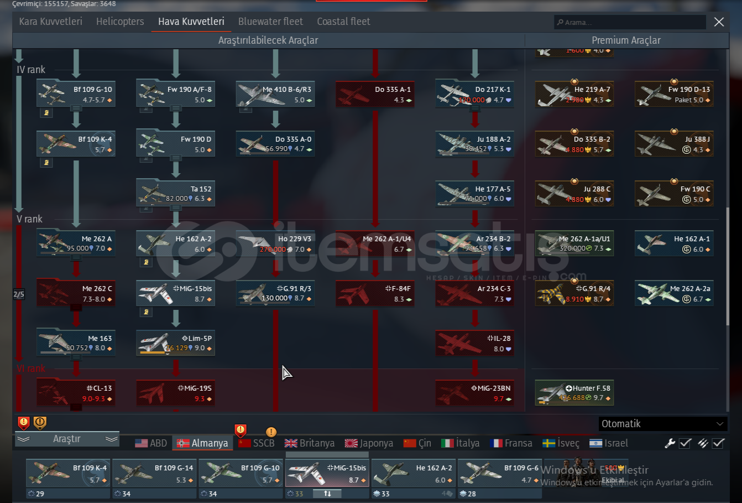Select the He 177 A-5 bomber card
The width and height of the screenshot is (742, 503).
[x=474, y=193]
